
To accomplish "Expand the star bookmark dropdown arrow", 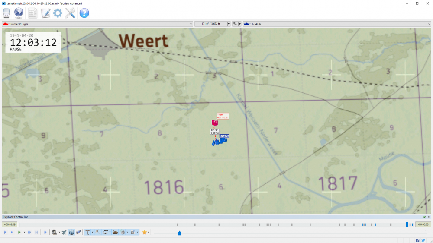I will click(x=149, y=232).
